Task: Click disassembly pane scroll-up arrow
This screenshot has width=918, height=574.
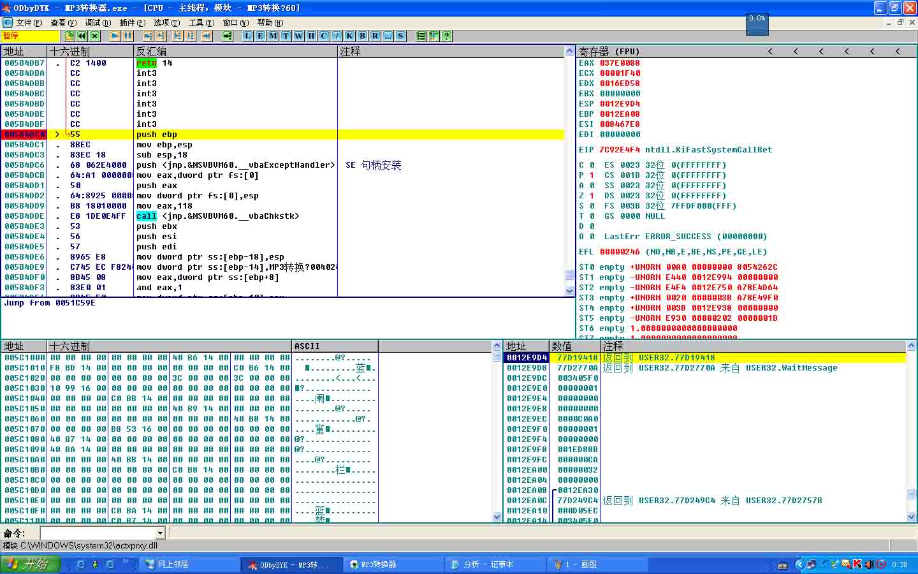Action: pos(570,51)
